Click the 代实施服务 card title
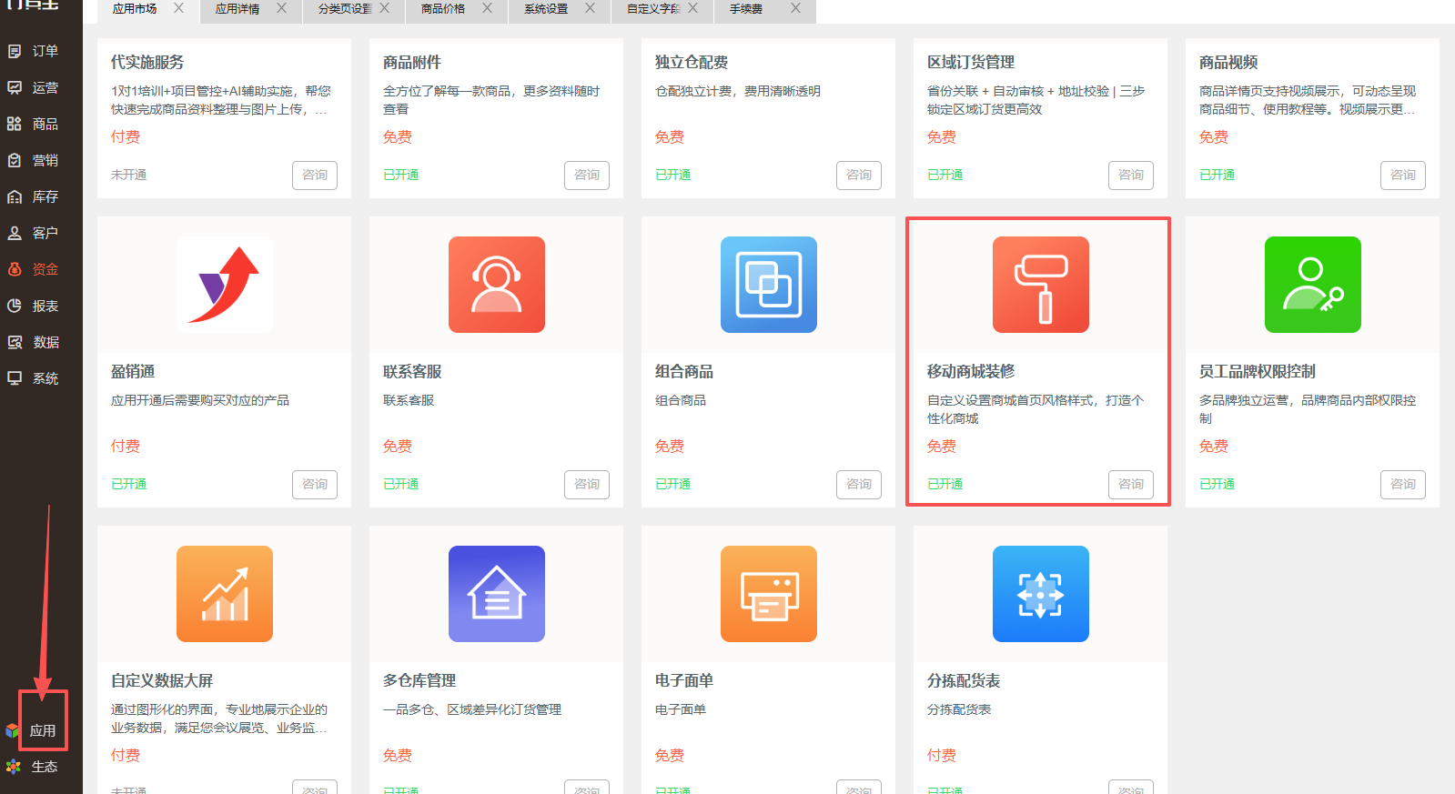Screen dimensions: 1455x794 click(x=147, y=62)
